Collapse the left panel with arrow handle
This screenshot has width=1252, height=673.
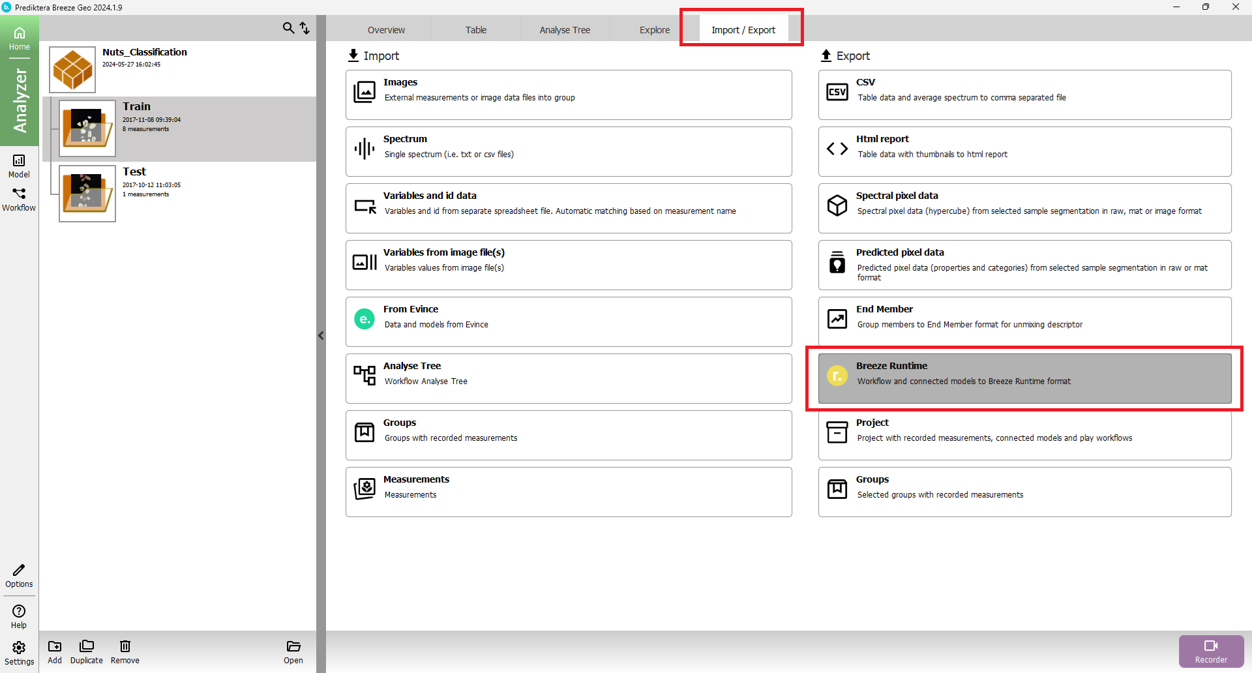(321, 336)
